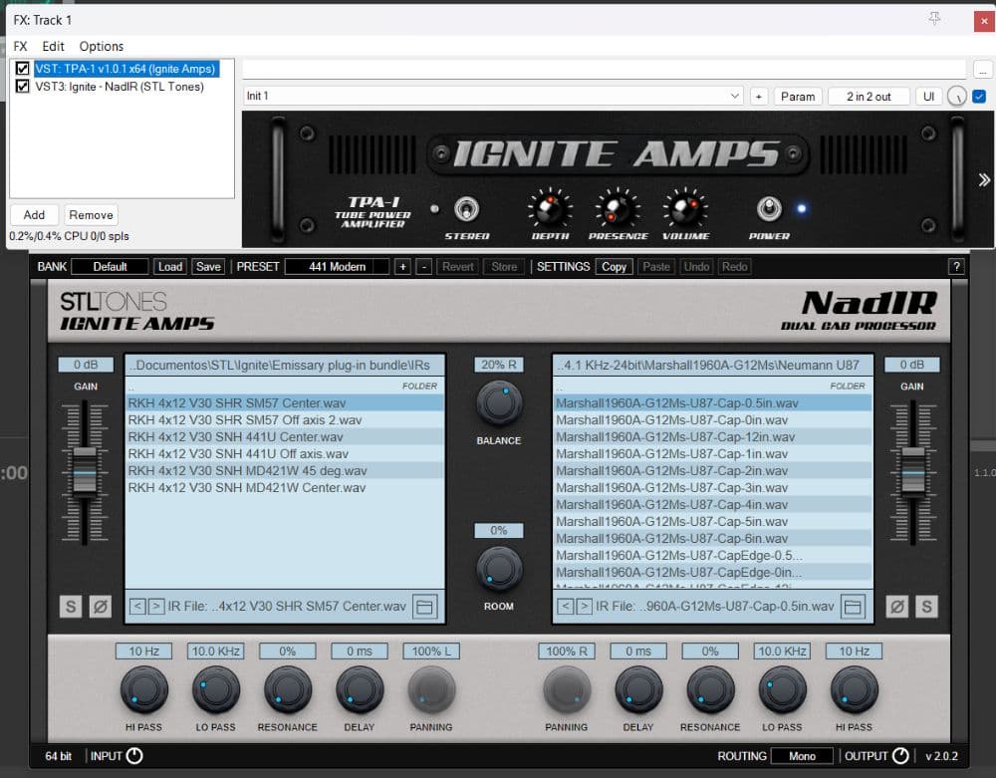Solo the right cab with its S button
Screen dimensions: 996x778
pyautogui.click(x=926, y=607)
